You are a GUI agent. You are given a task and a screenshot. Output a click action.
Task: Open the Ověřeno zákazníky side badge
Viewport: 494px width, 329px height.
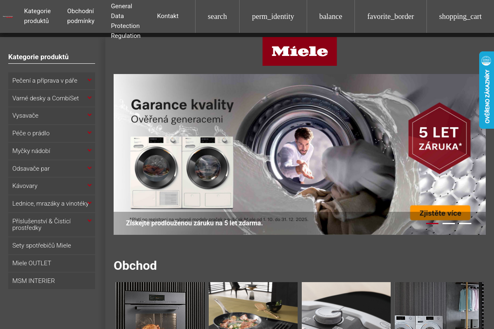pos(487,90)
